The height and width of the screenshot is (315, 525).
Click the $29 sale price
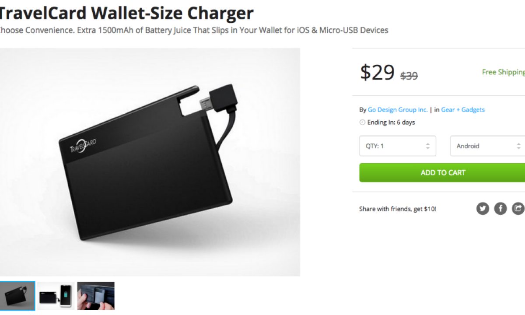click(x=377, y=72)
